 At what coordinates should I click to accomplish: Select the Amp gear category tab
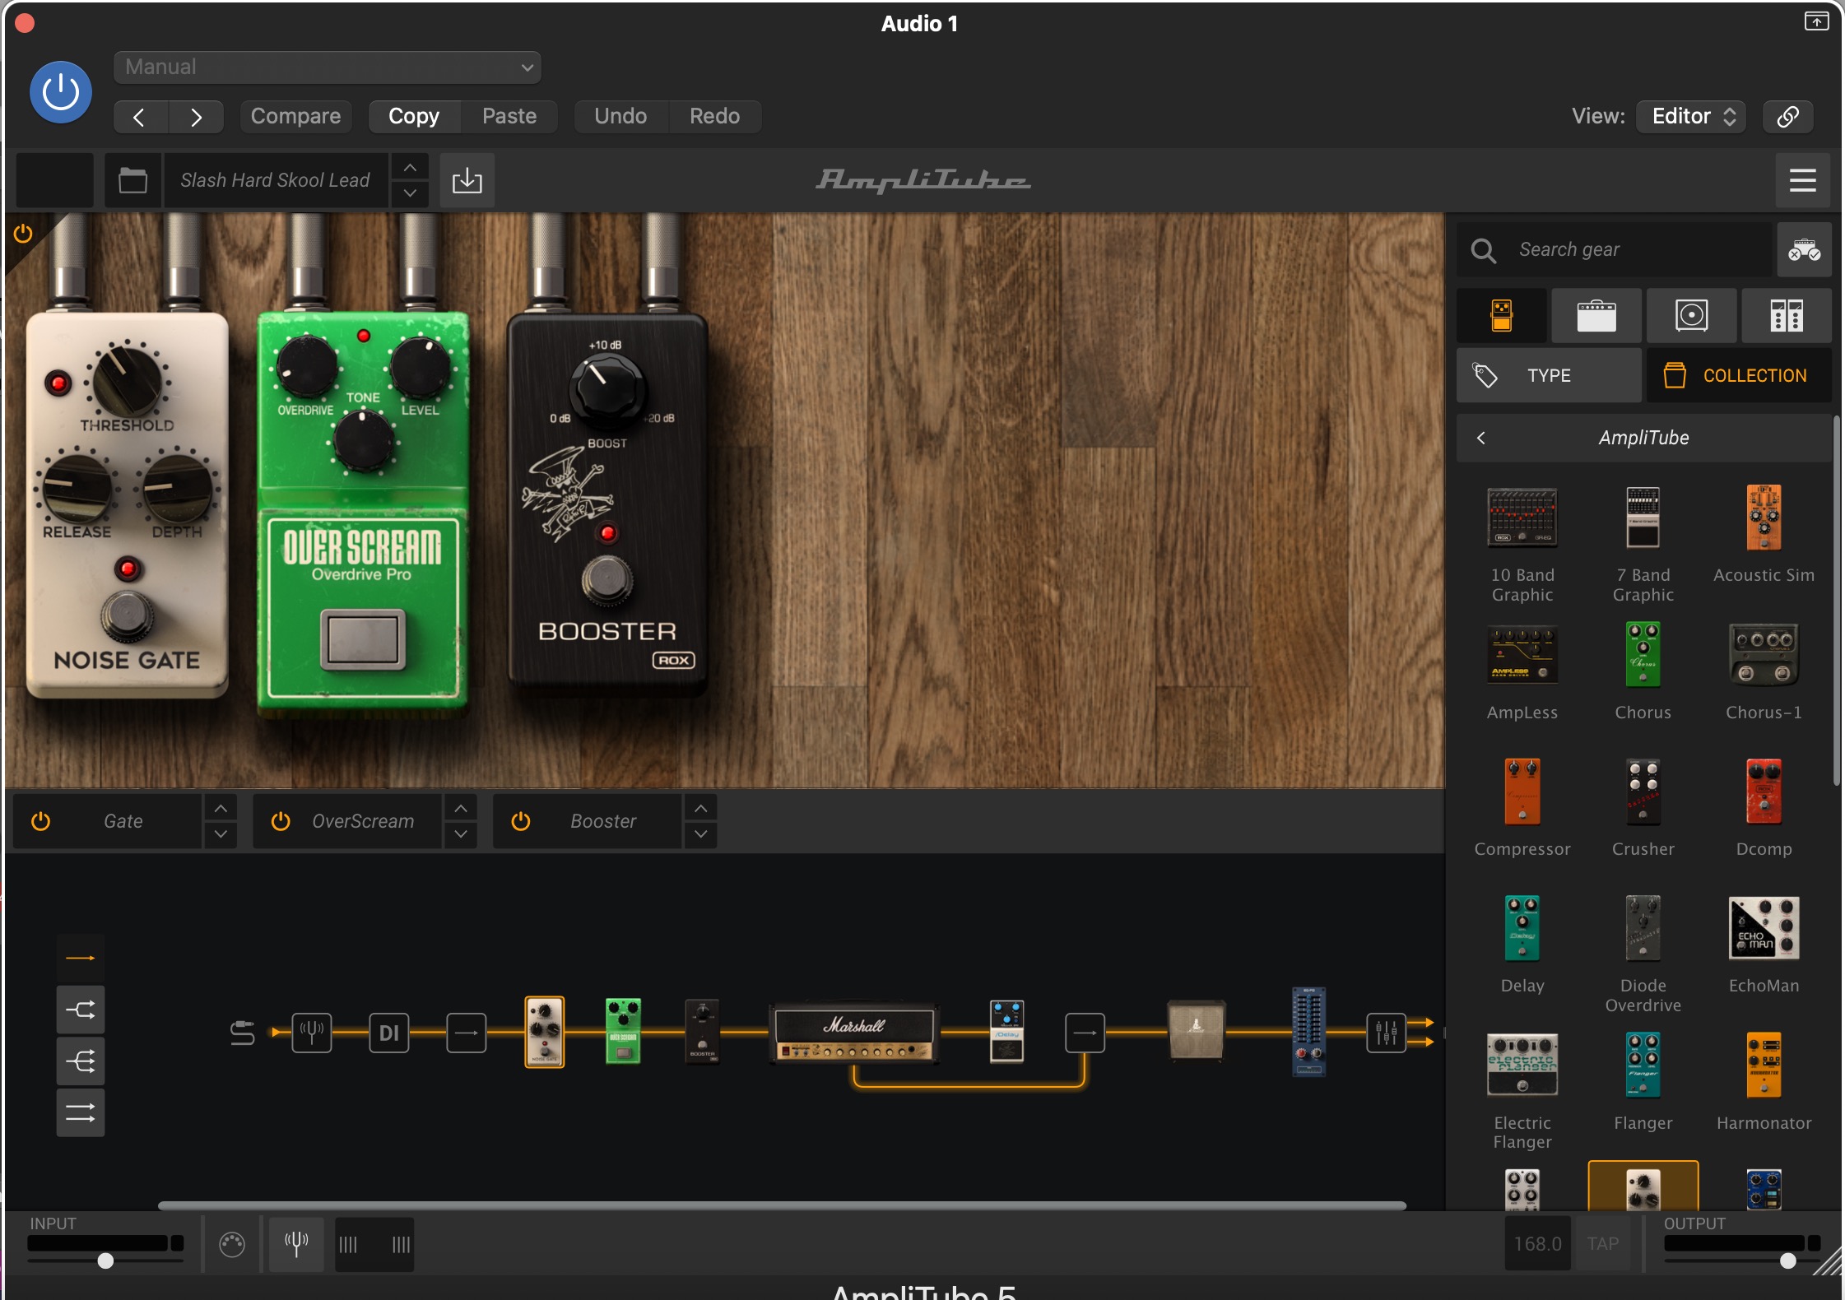1596,316
